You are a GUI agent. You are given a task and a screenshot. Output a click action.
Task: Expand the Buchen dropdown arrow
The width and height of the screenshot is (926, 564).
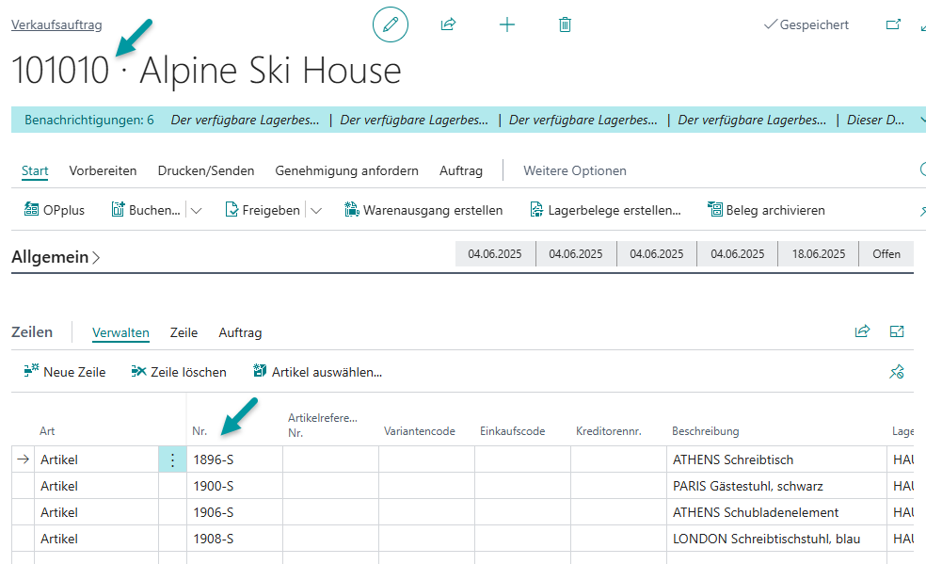(196, 211)
